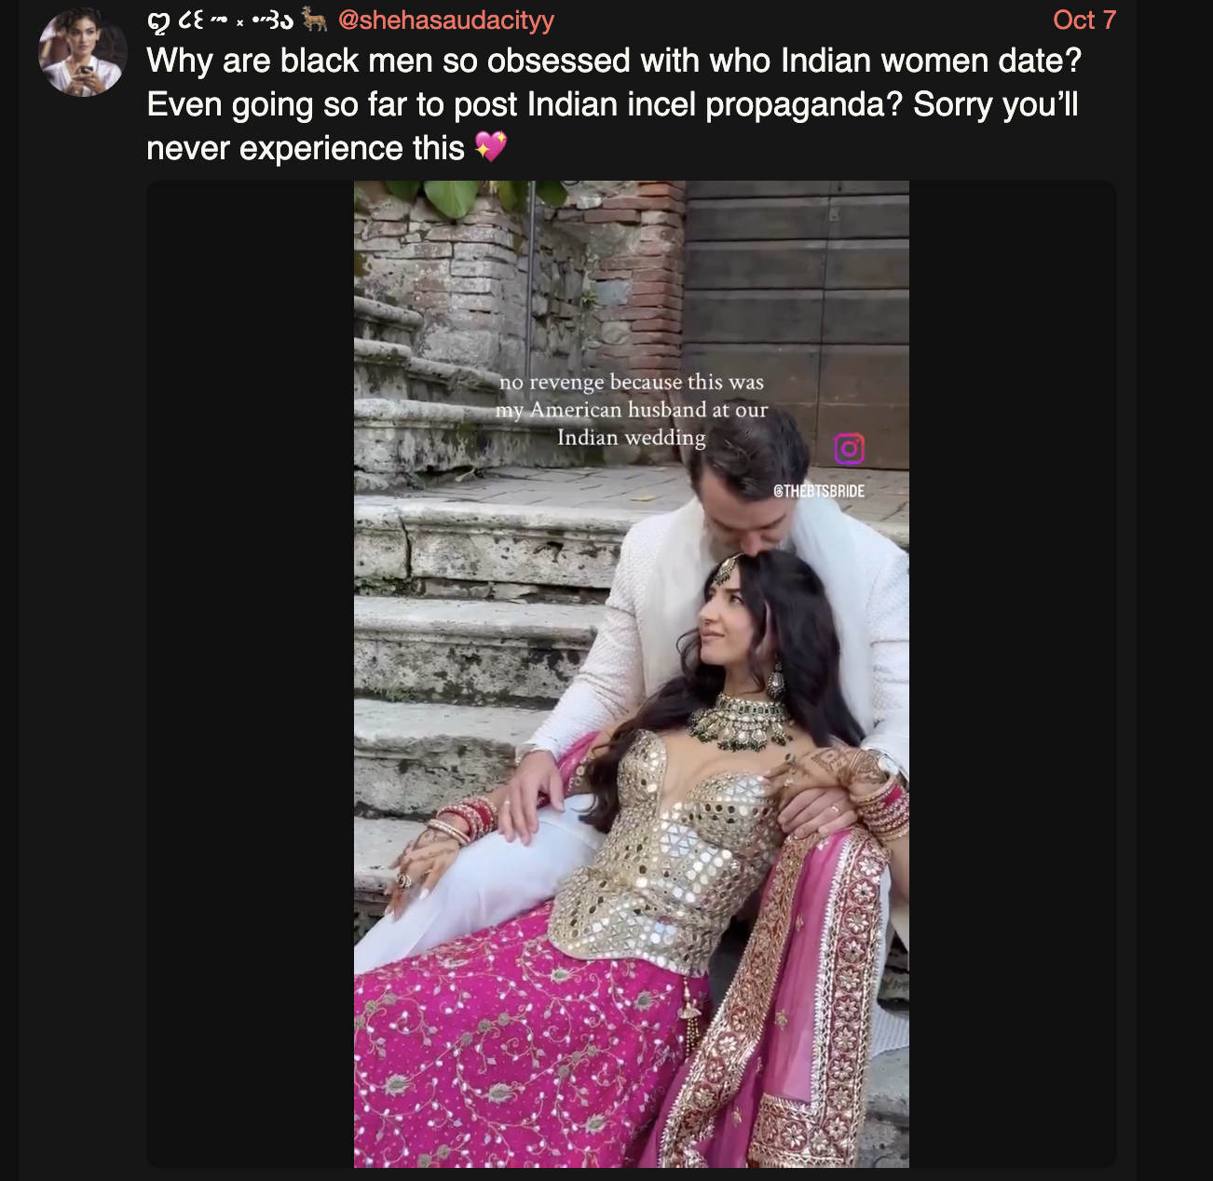Open the @shehasaudacityy handle link
The height and width of the screenshot is (1181, 1213).
point(446,20)
